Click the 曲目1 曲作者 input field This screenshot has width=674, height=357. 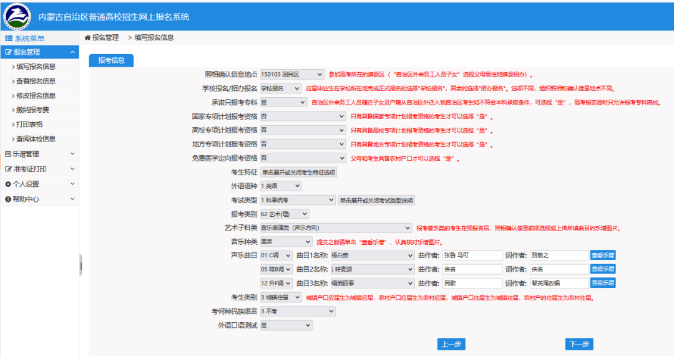[472, 255]
